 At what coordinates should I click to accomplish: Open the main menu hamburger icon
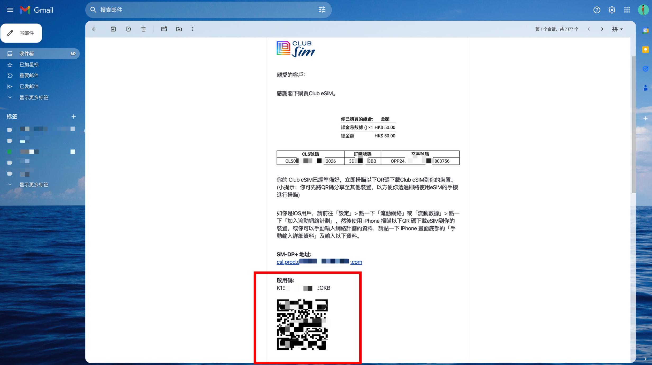(x=10, y=10)
